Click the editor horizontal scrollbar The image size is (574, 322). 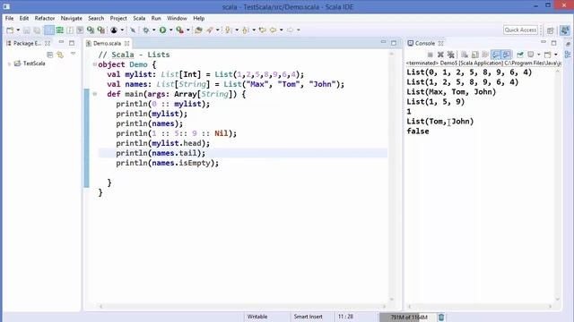point(242,307)
